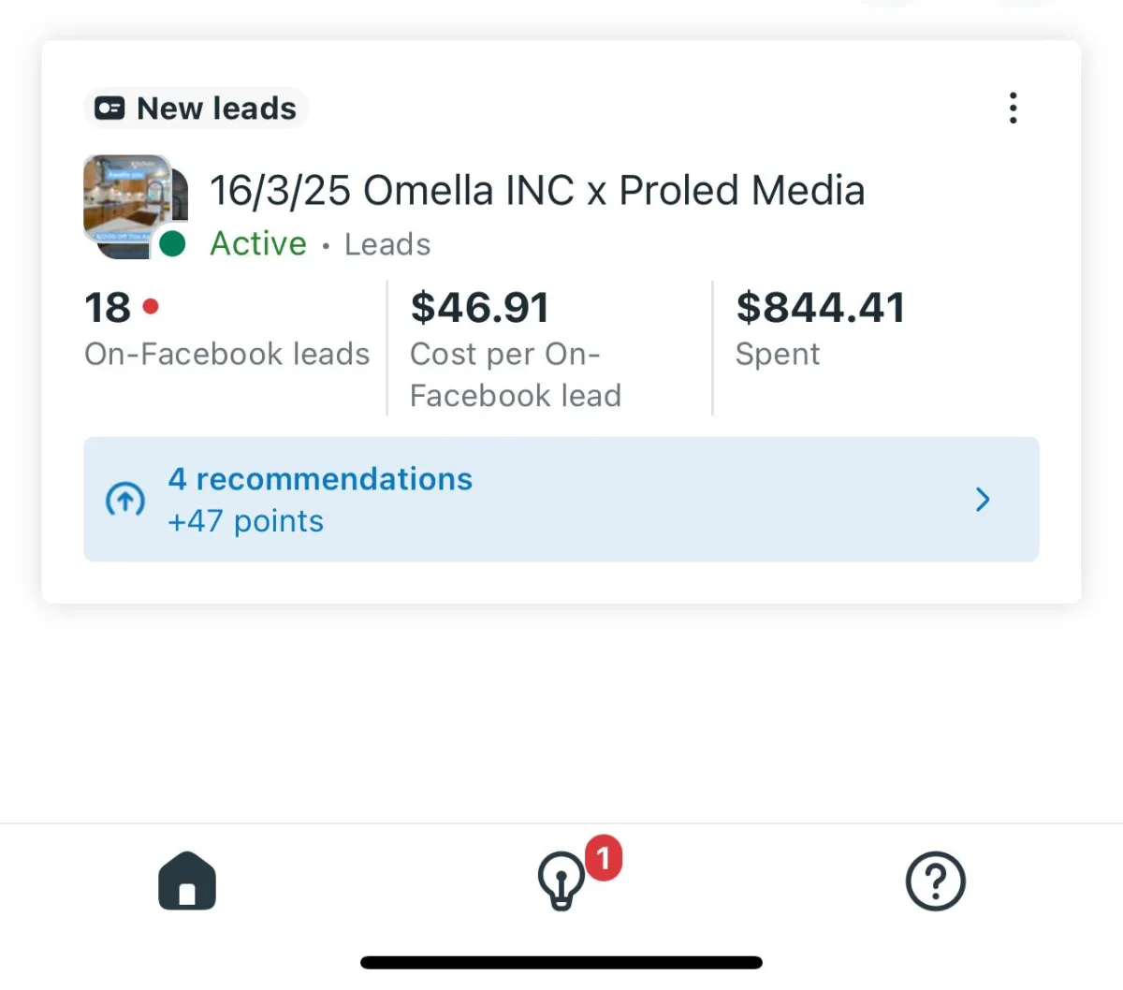Expand recommendations using the right chevron
The image size is (1123, 990).
point(983,500)
